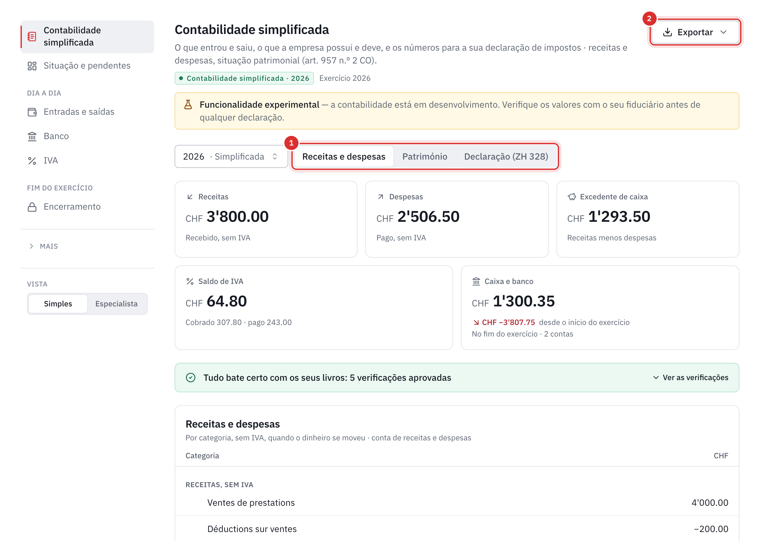Click the Despesas amount 2'506.50
Viewport: 760px width, 541px height.
coord(428,217)
